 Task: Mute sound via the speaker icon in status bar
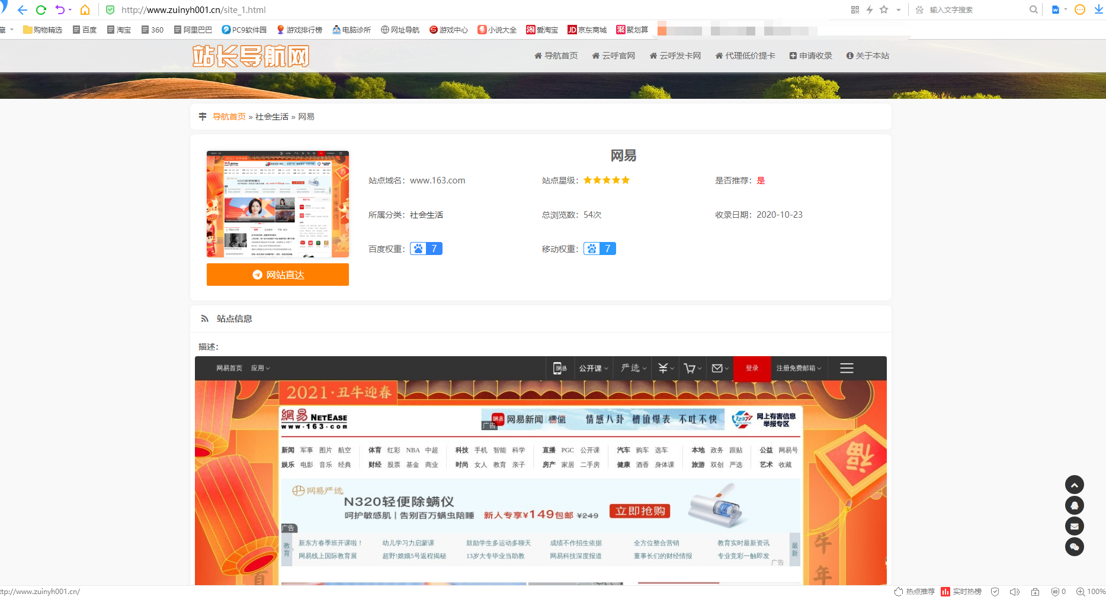pos(1015,591)
